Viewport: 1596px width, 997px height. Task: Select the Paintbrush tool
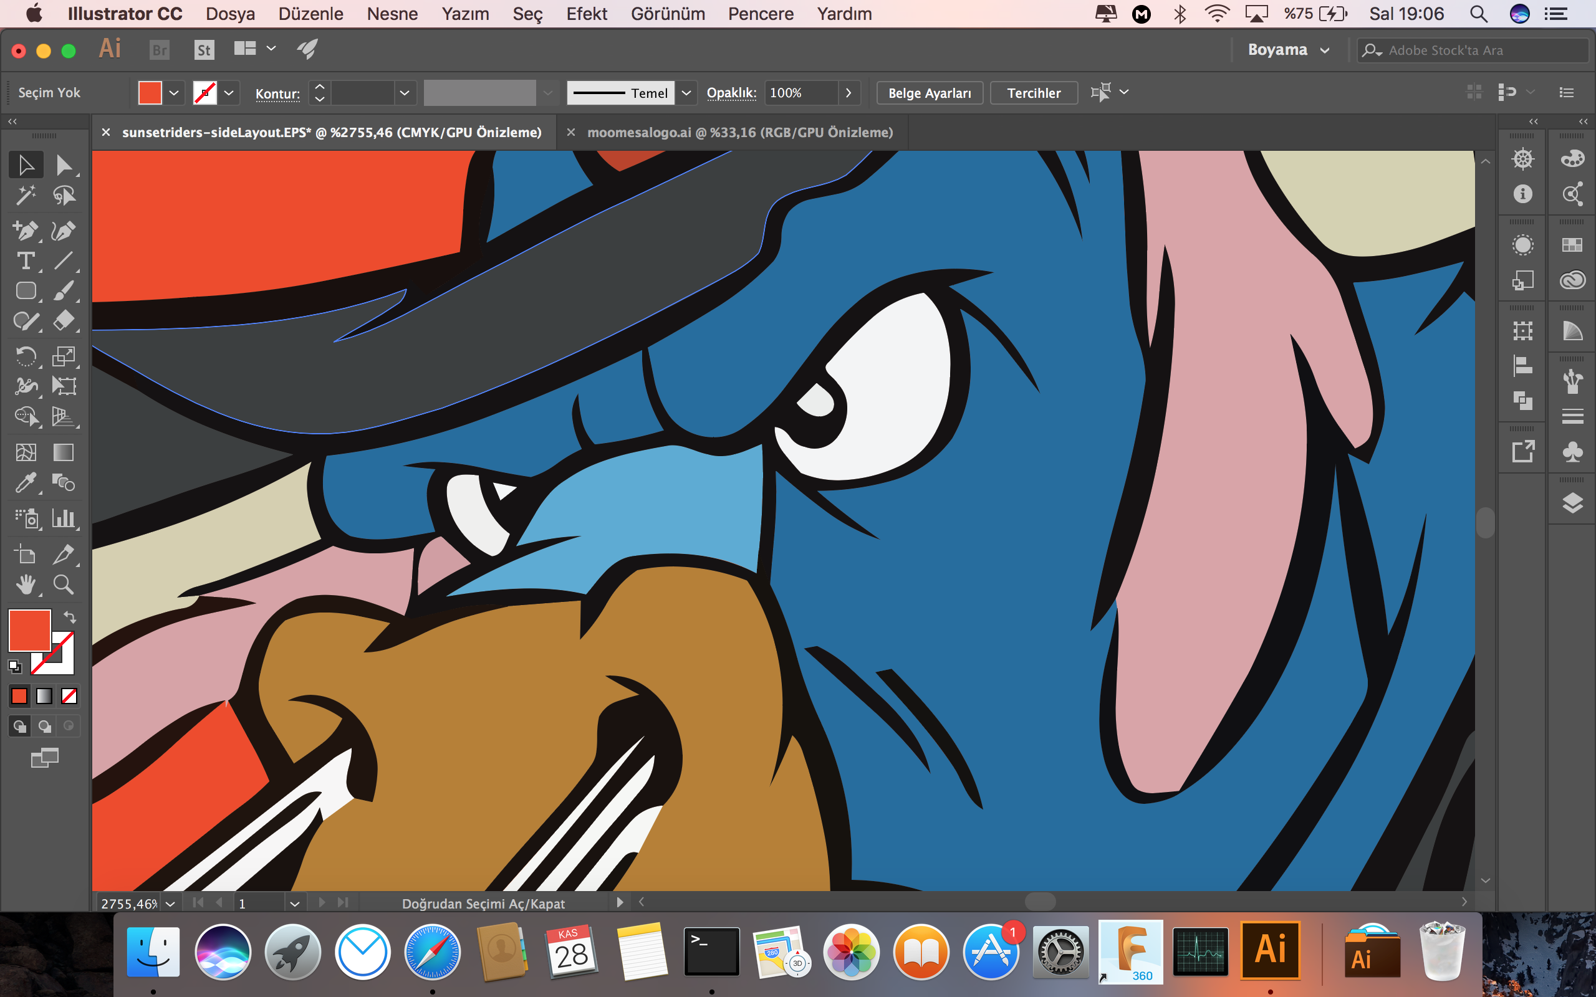(64, 291)
